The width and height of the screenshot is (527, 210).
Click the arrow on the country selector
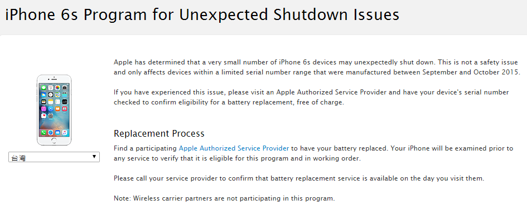point(94,157)
